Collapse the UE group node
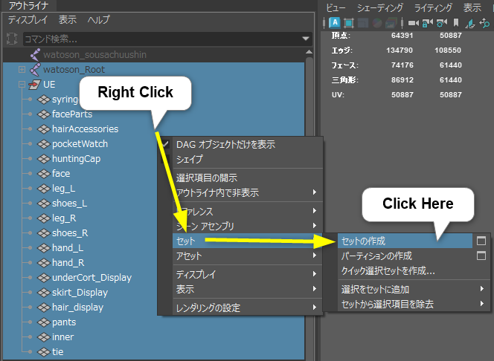Image resolution: width=494 pixels, height=361 pixels. (22, 84)
